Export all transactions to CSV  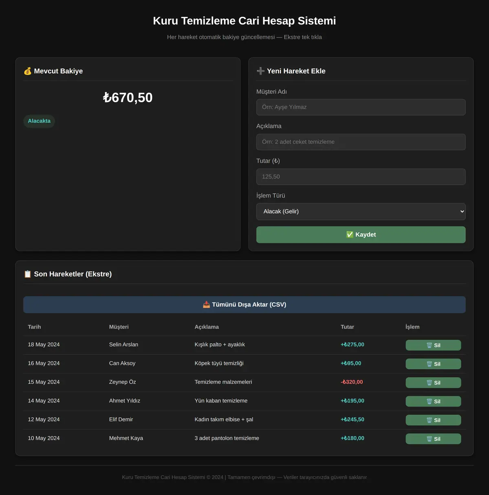coord(244,305)
